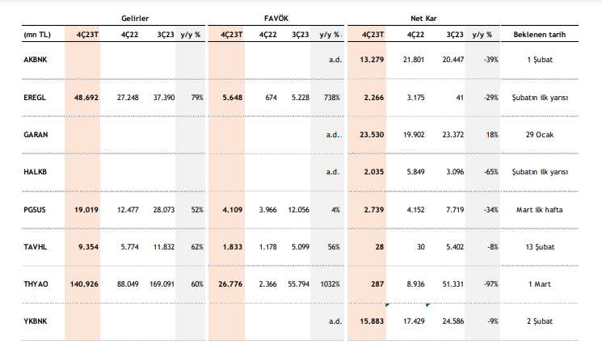Screen dimensions: 602x348
Task: Select the AKBNK net profit 13.279
Action: tap(372, 60)
